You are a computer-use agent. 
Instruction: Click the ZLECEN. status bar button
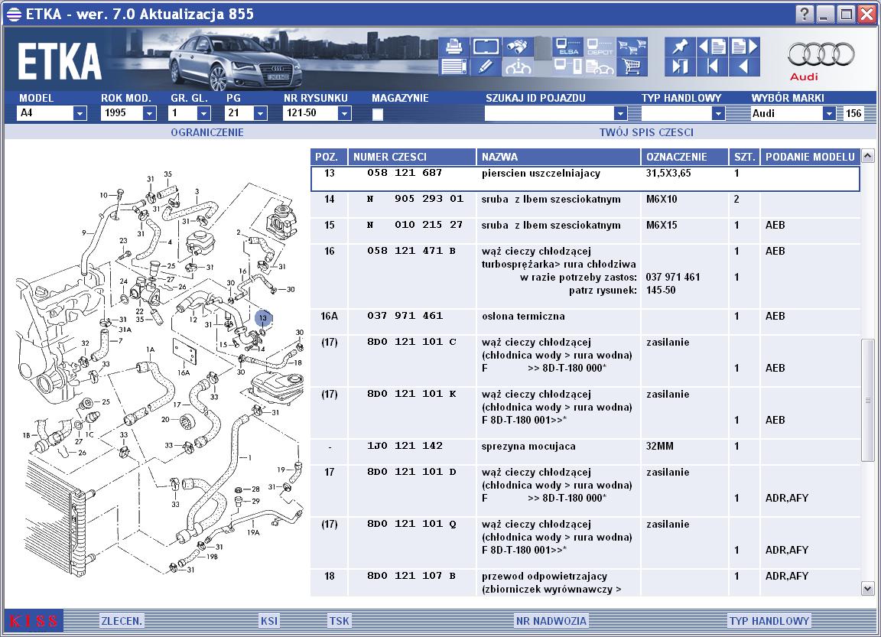tap(122, 621)
